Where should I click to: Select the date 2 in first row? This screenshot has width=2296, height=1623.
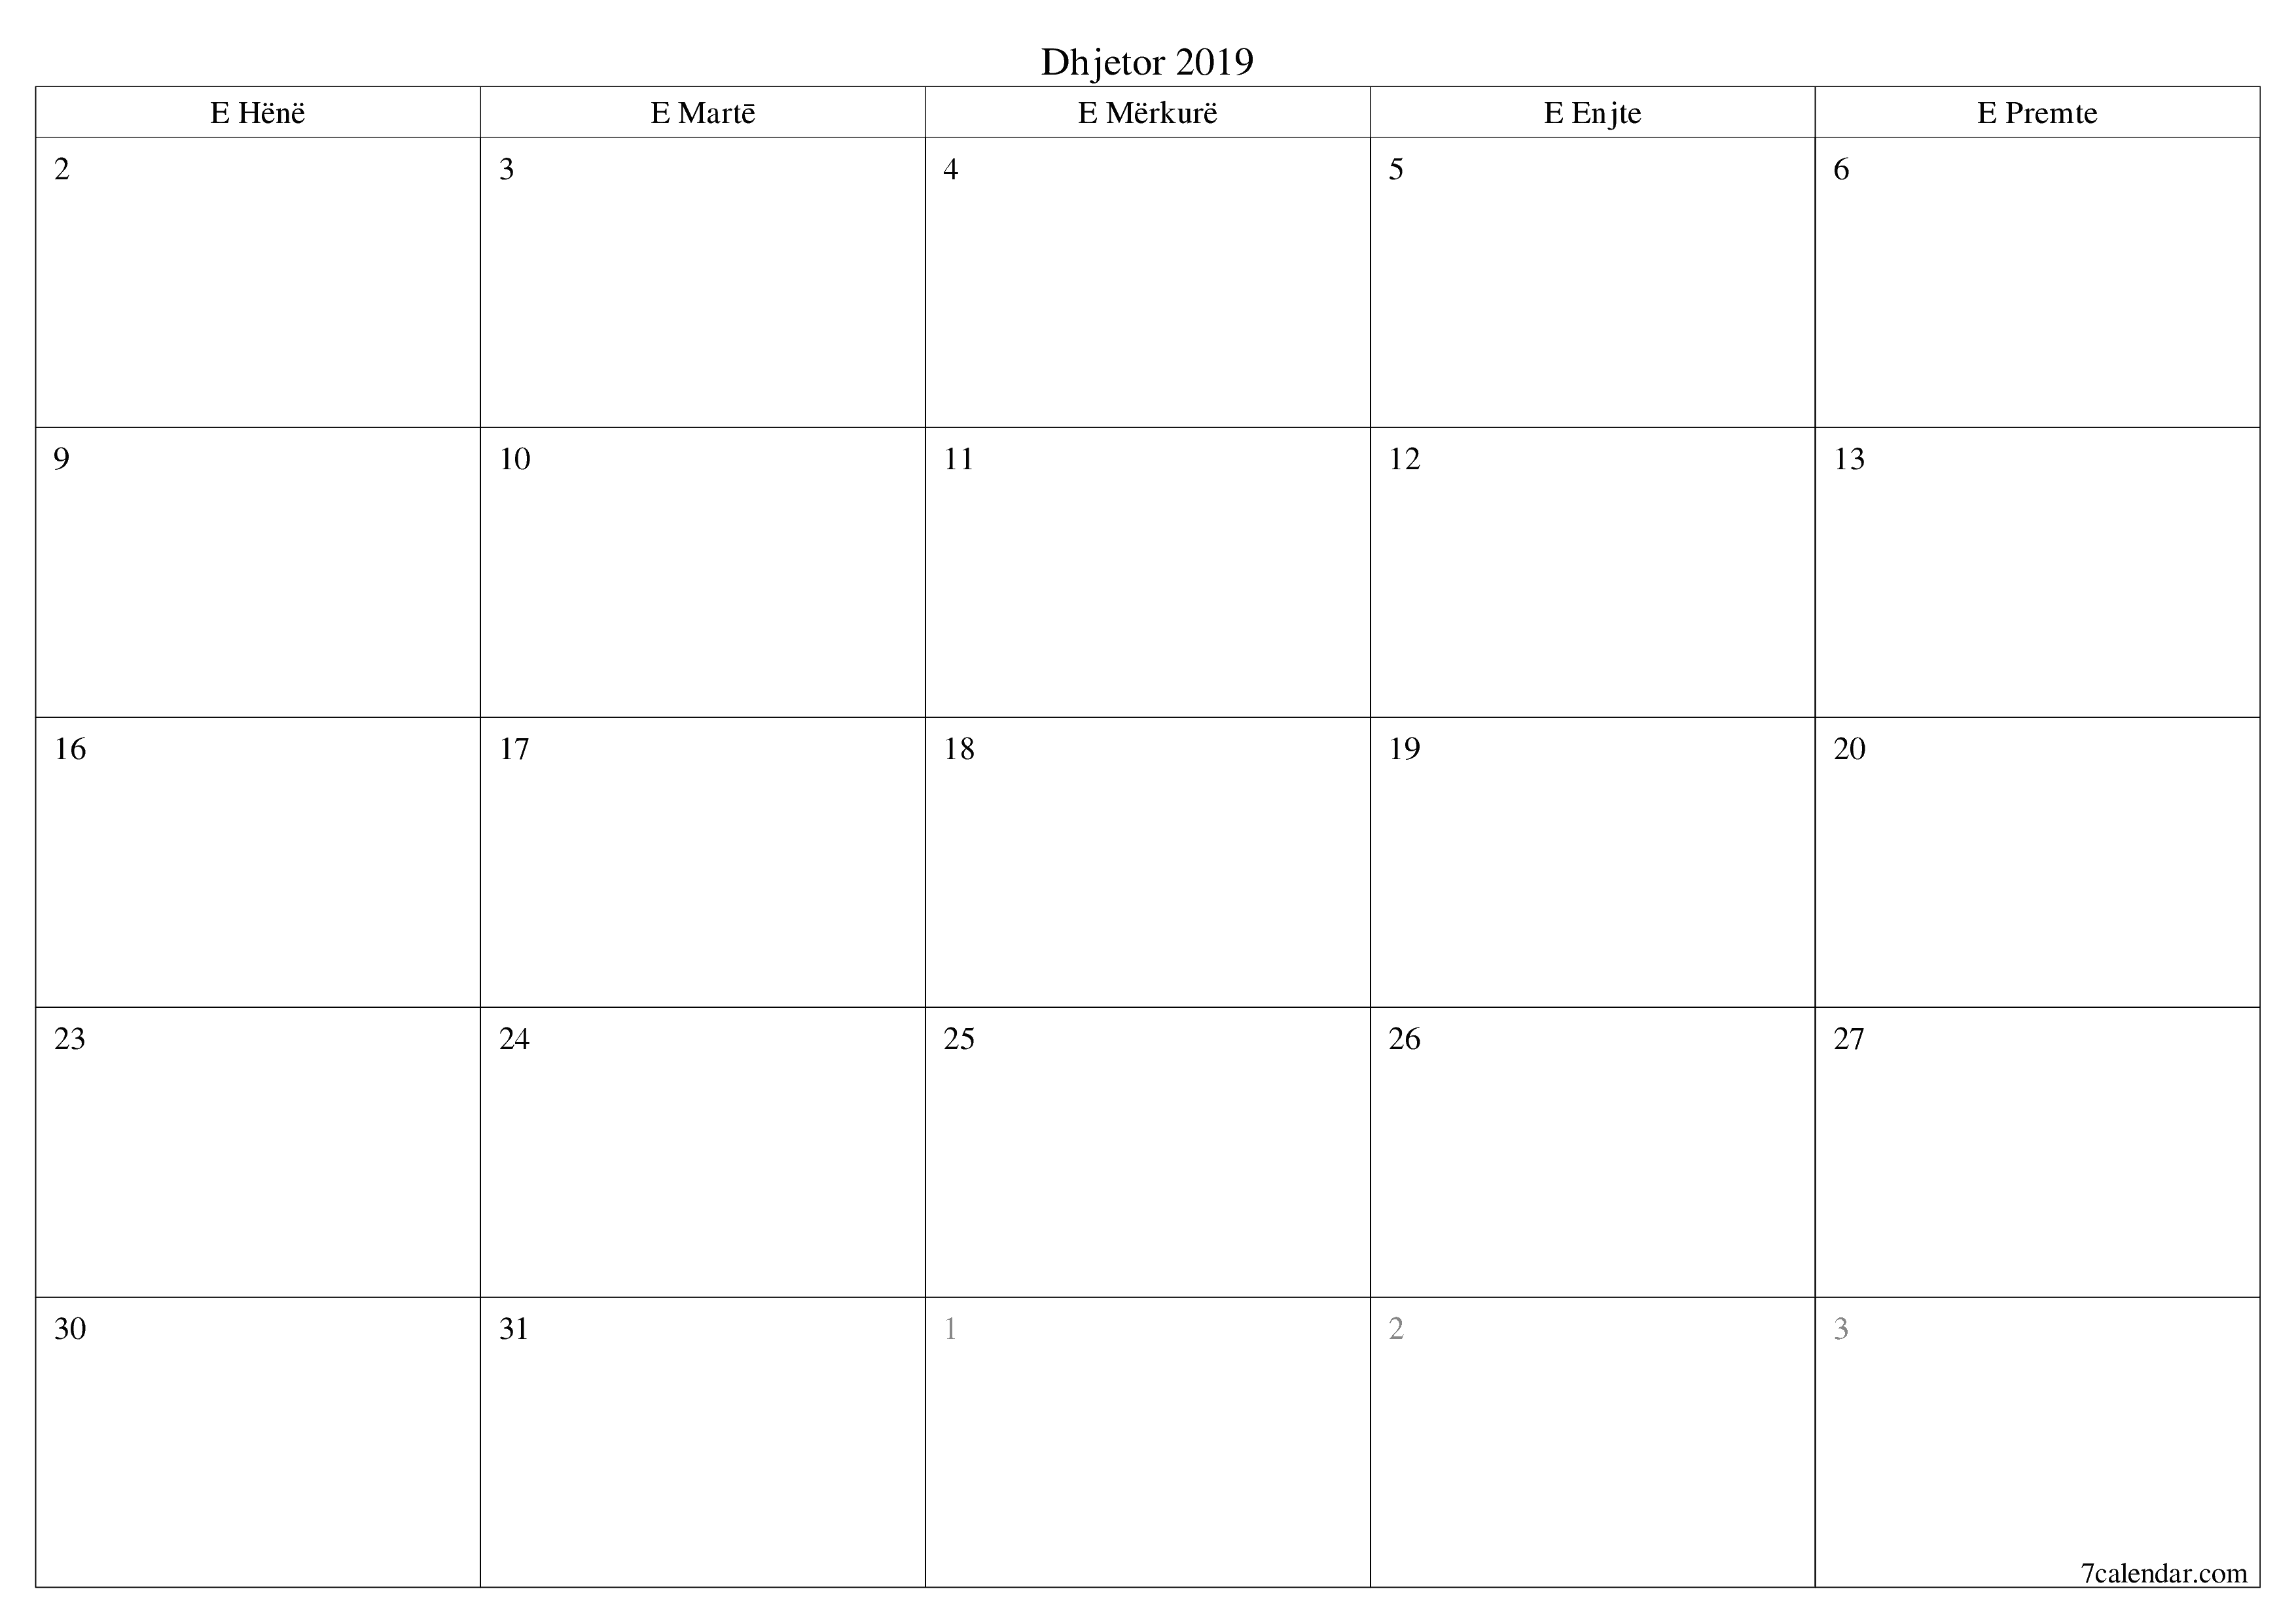coord(63,169)
